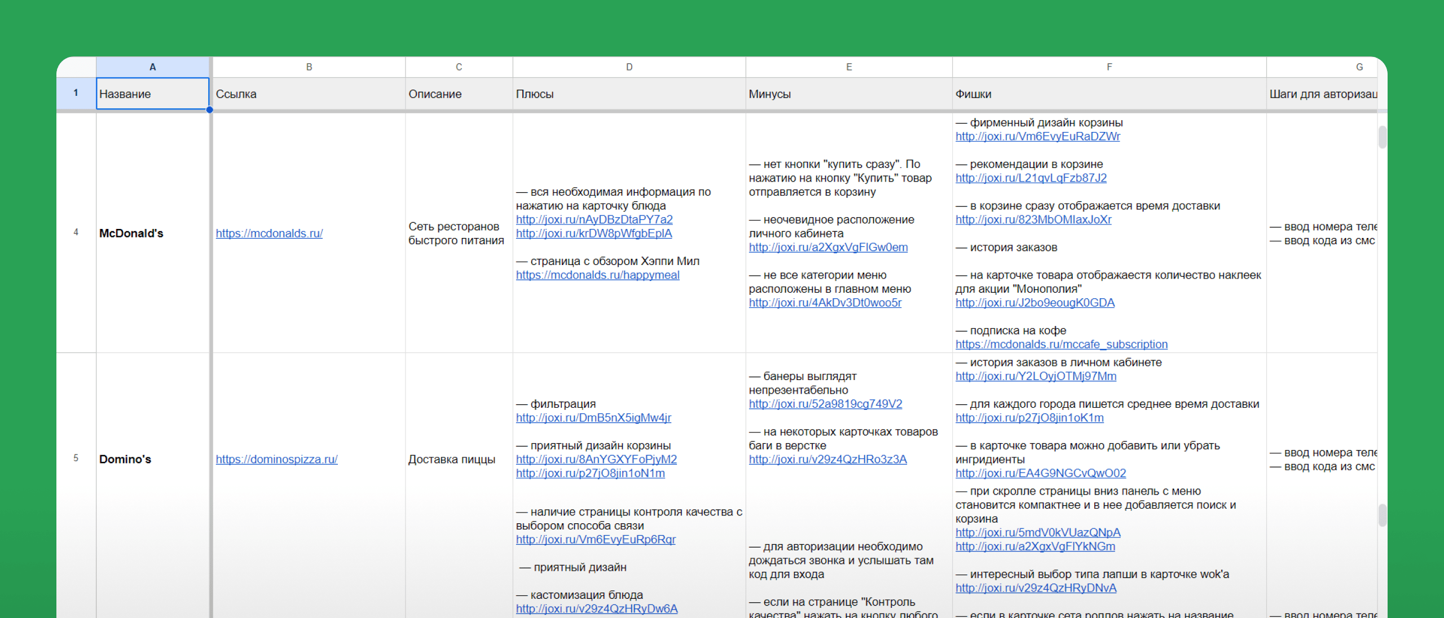
Task: Open joxi link 8AnYGXYFoPjyM2
Action: point(596,460)
